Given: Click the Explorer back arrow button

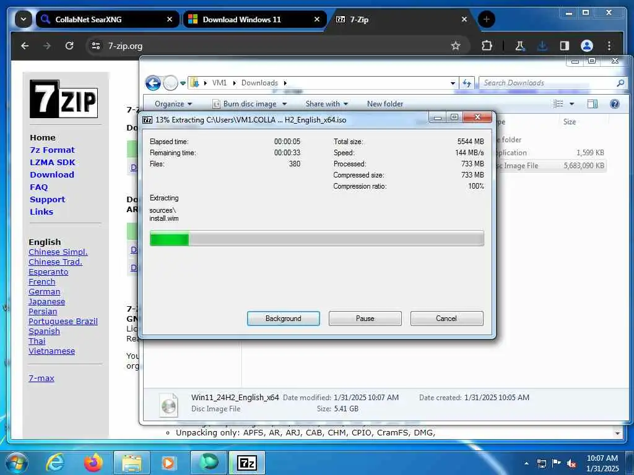Looking at the screenshot, I should click(x=153, y=83).
